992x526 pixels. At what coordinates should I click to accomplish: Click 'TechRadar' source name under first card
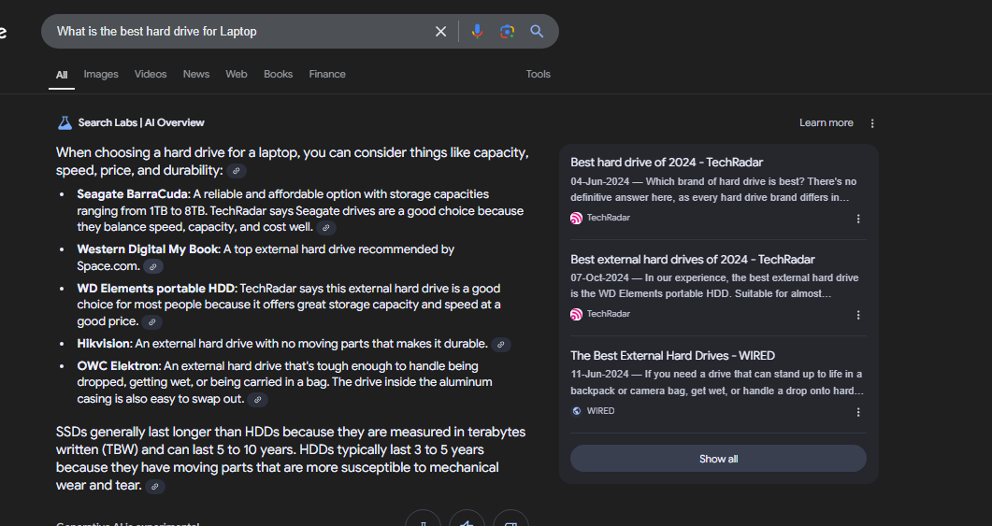pyautogui.click(x=608, y=218)
